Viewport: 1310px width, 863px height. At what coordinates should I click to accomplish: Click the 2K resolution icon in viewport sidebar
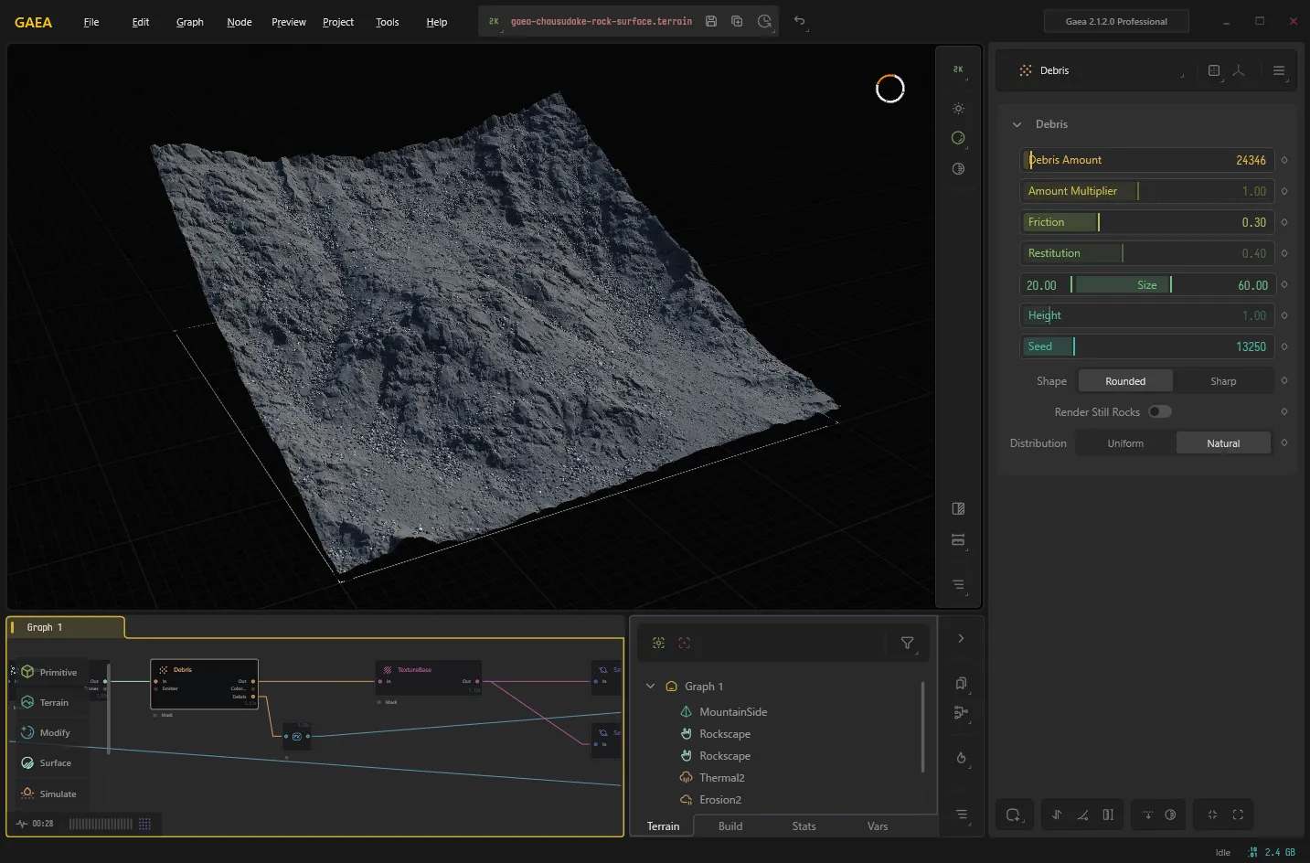click(x=958, y=69)
